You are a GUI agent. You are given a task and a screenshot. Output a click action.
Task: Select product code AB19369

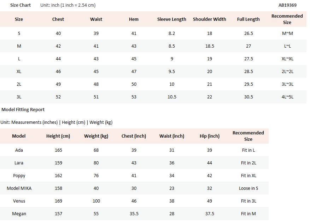point(287,5)
